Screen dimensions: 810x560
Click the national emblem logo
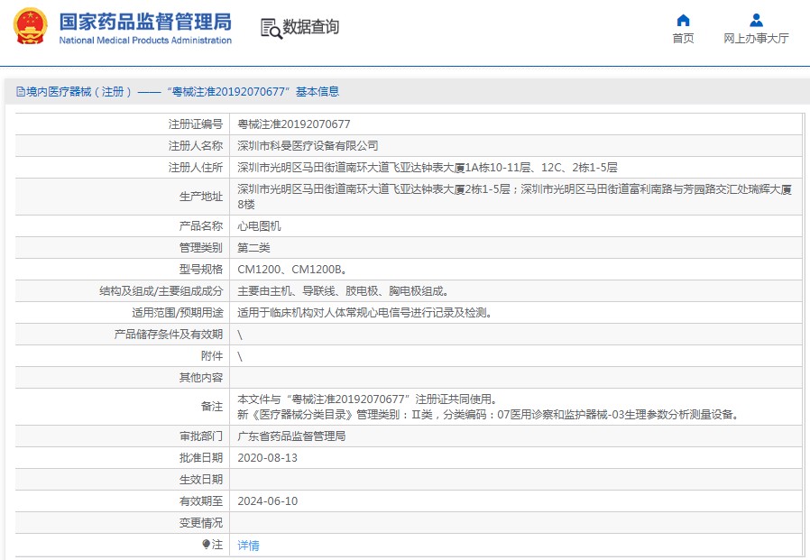[x=30, y=27]
